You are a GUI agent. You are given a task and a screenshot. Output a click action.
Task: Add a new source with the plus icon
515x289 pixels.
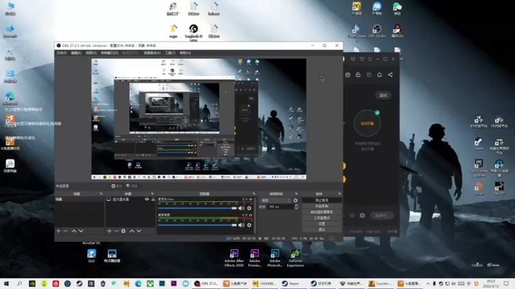(109, 231)
